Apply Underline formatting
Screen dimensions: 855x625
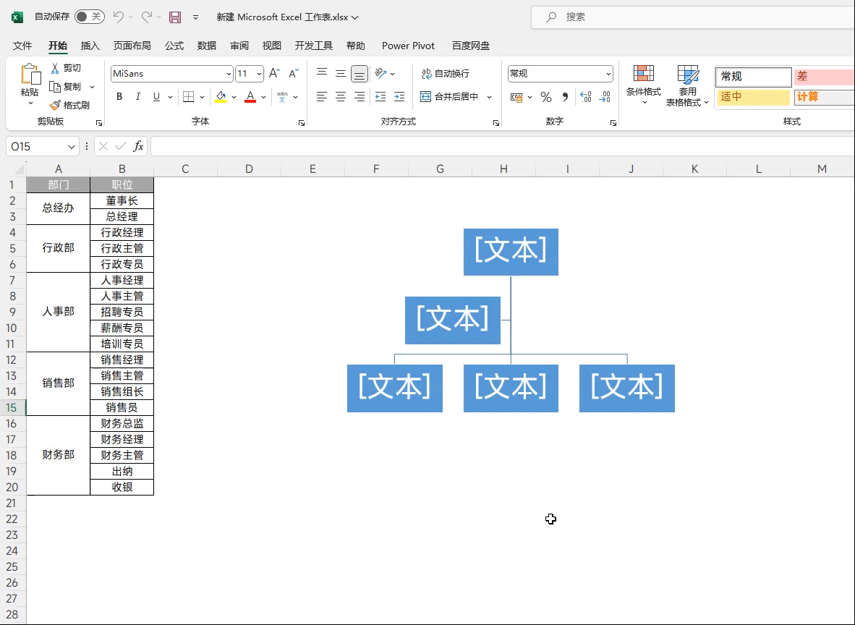click(156, 96)
